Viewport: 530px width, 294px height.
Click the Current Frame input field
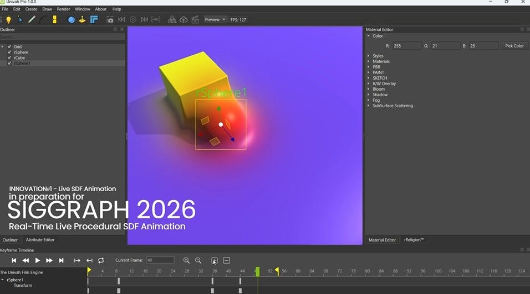(160, 260)
